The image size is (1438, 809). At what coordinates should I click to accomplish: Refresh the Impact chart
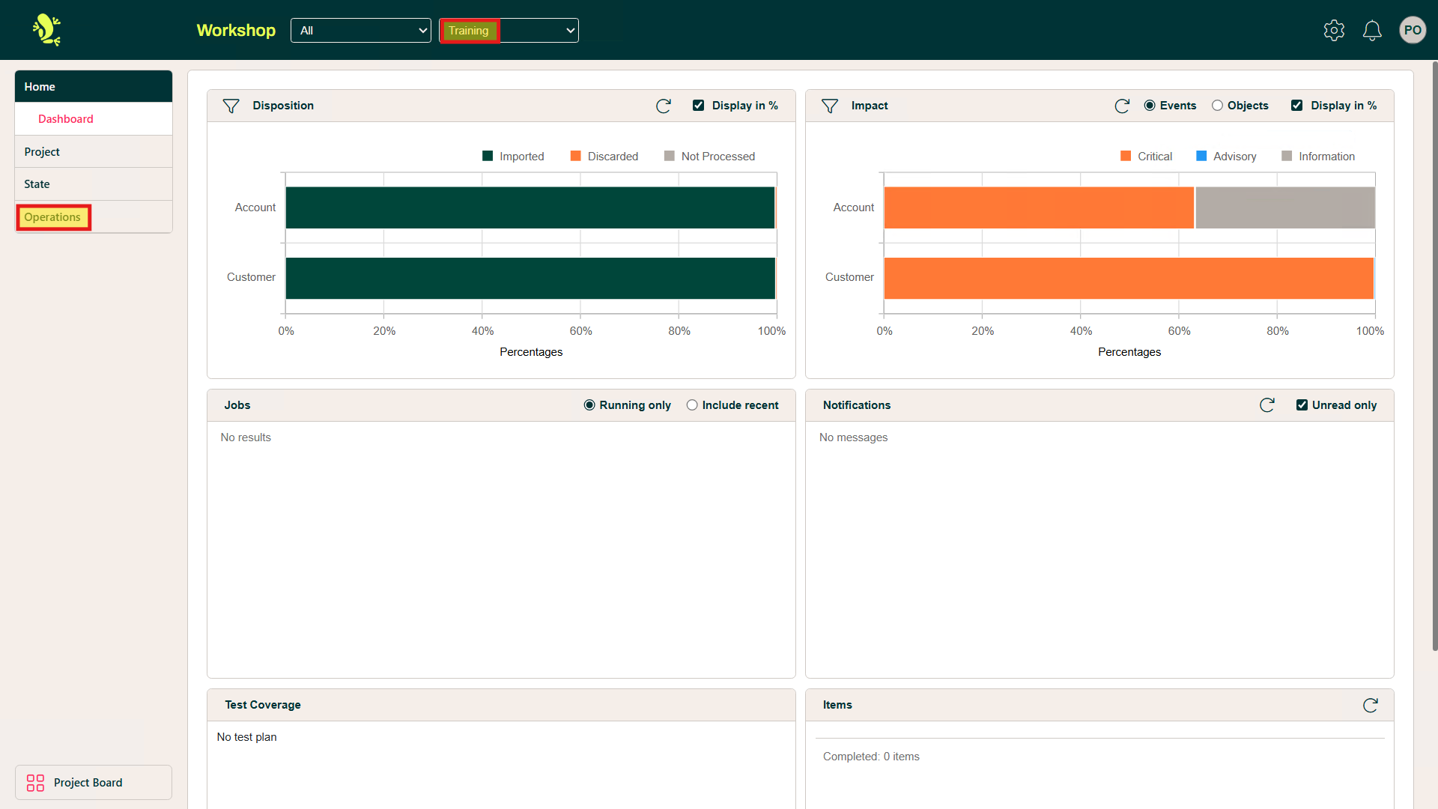point(1121,106)
